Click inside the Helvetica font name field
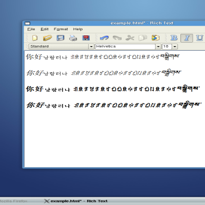The width and height of the screenshot is (205, 205). click(125, 47)
